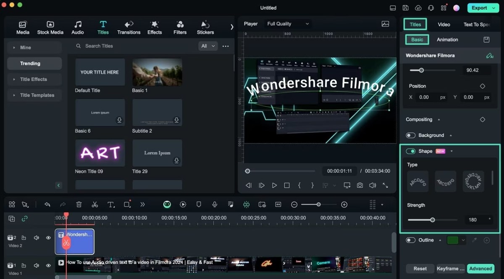The height and width of the screenshot is (279, 504).
Task: Enable the Background toggle switch
Action: coord(410,135)
